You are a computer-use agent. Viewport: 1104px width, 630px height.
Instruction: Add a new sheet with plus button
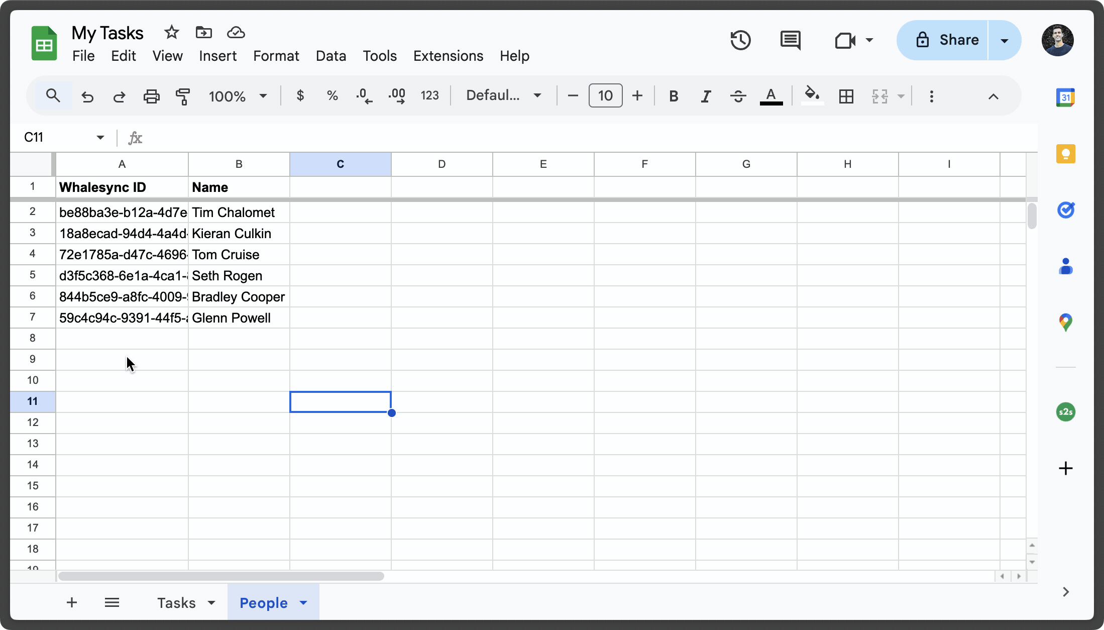tap(72, 602)
